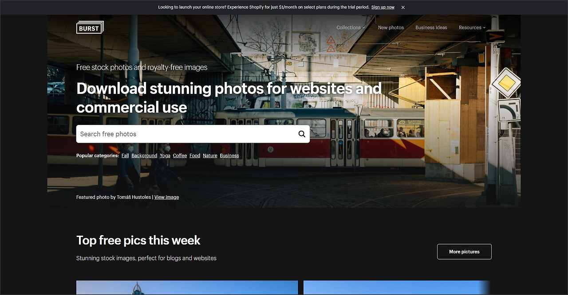568x295 pixels.
Task: Open the first top pics thumbnail
Action: (x=187, y=288)
